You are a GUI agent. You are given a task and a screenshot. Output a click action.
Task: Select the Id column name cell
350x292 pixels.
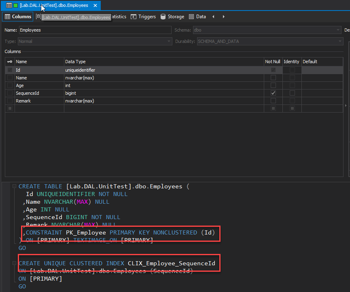[39, 70]
